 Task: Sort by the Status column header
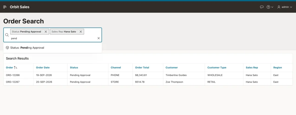point(74,67)
